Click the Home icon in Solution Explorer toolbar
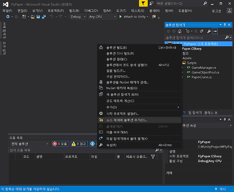Viewport: 234px width, 192px height. [179, 31]
